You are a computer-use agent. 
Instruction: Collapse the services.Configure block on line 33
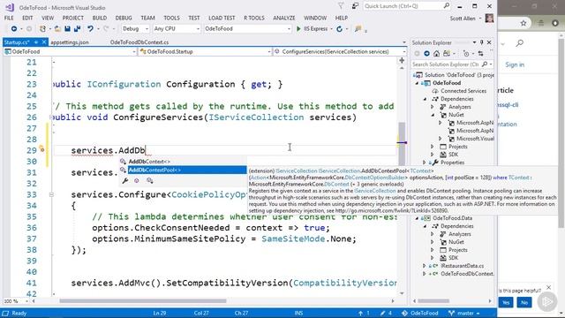pos(51,194)
